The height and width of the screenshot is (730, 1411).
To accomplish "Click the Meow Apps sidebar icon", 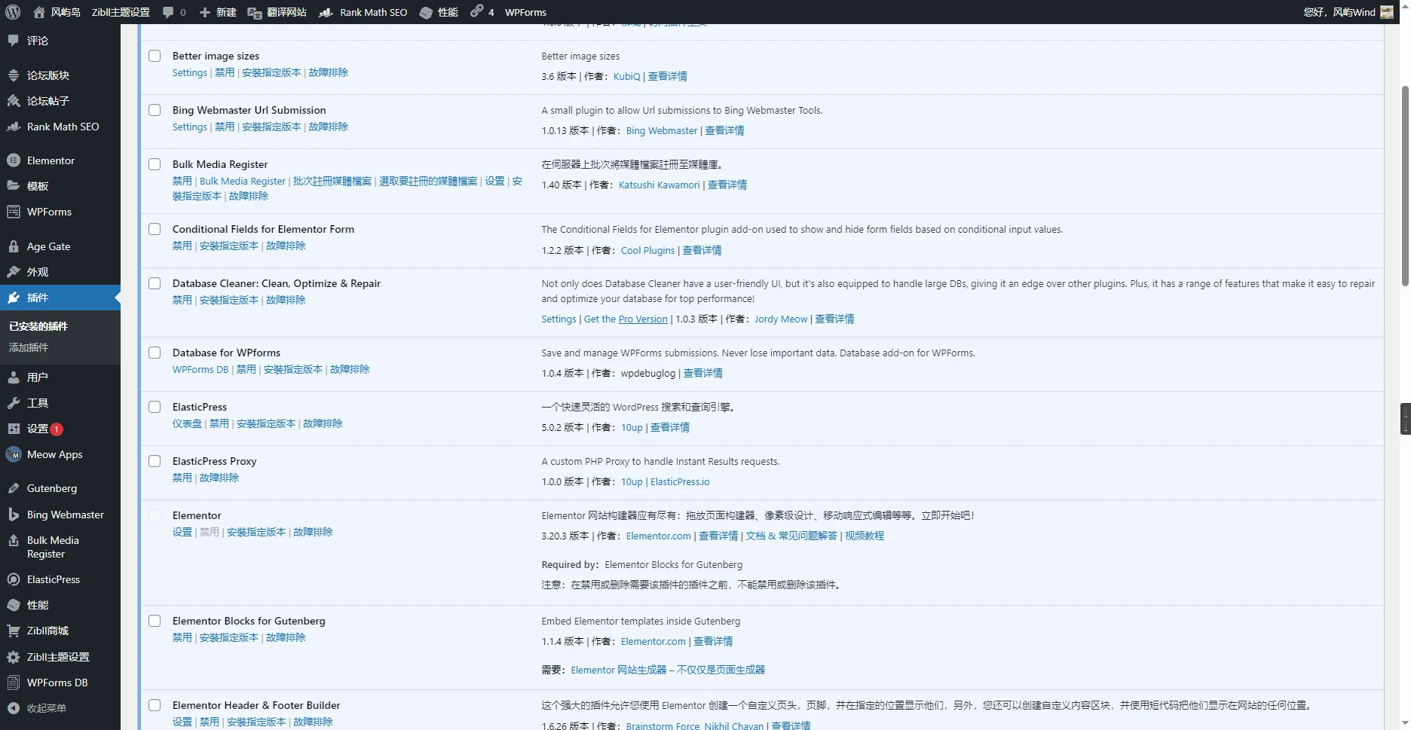I will click(13, 454).
